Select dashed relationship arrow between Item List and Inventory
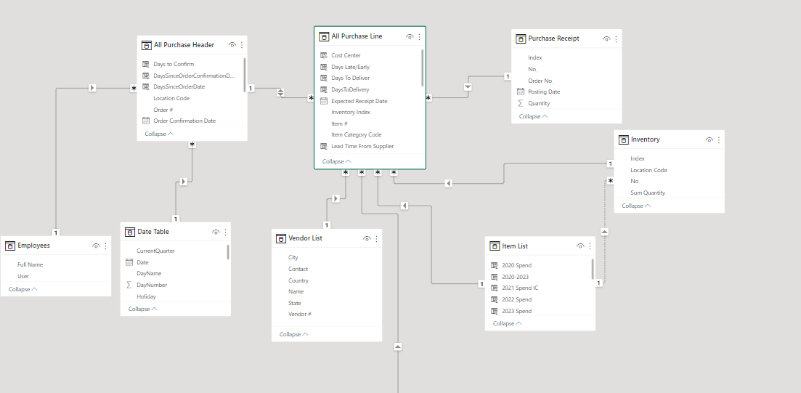 coord(604,232)
